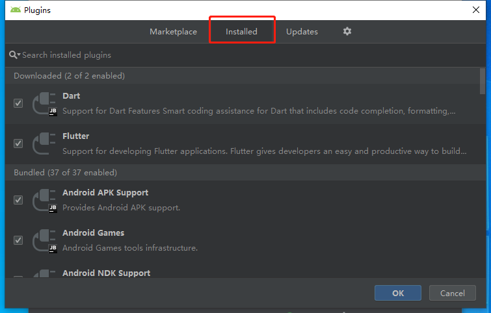Click the Dart plugin icon
491x313 pixels.
44,104
